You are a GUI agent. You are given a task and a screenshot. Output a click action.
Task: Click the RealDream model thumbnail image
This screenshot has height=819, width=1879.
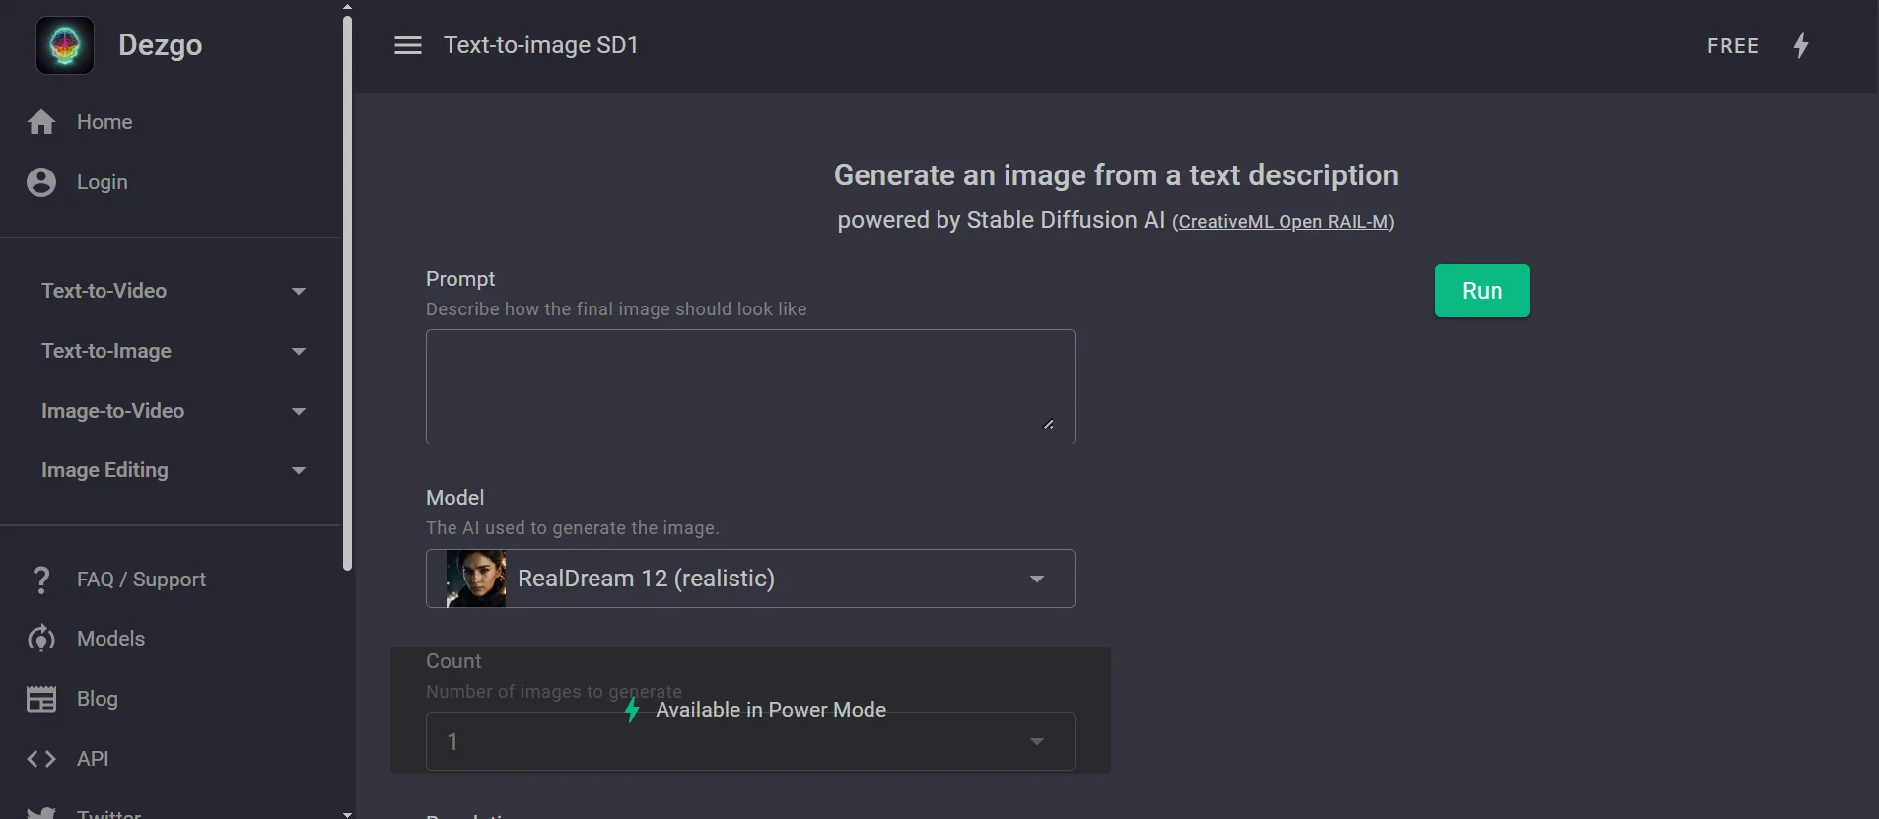tap(476, 579)
